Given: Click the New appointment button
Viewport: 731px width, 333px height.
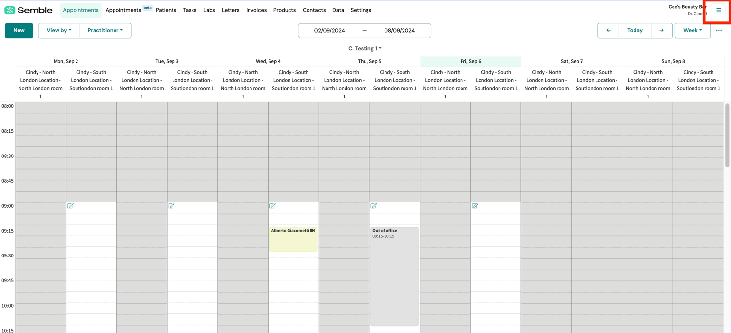Looking at the screenshot, I should pos(19,30).
